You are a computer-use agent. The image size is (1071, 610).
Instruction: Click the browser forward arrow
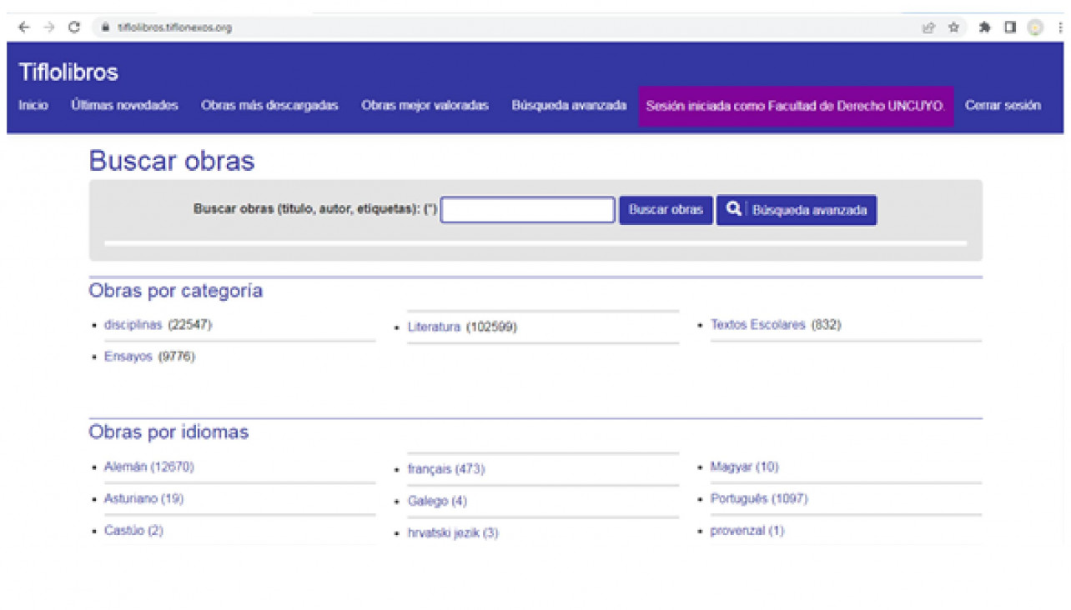(x=48, y=27)
